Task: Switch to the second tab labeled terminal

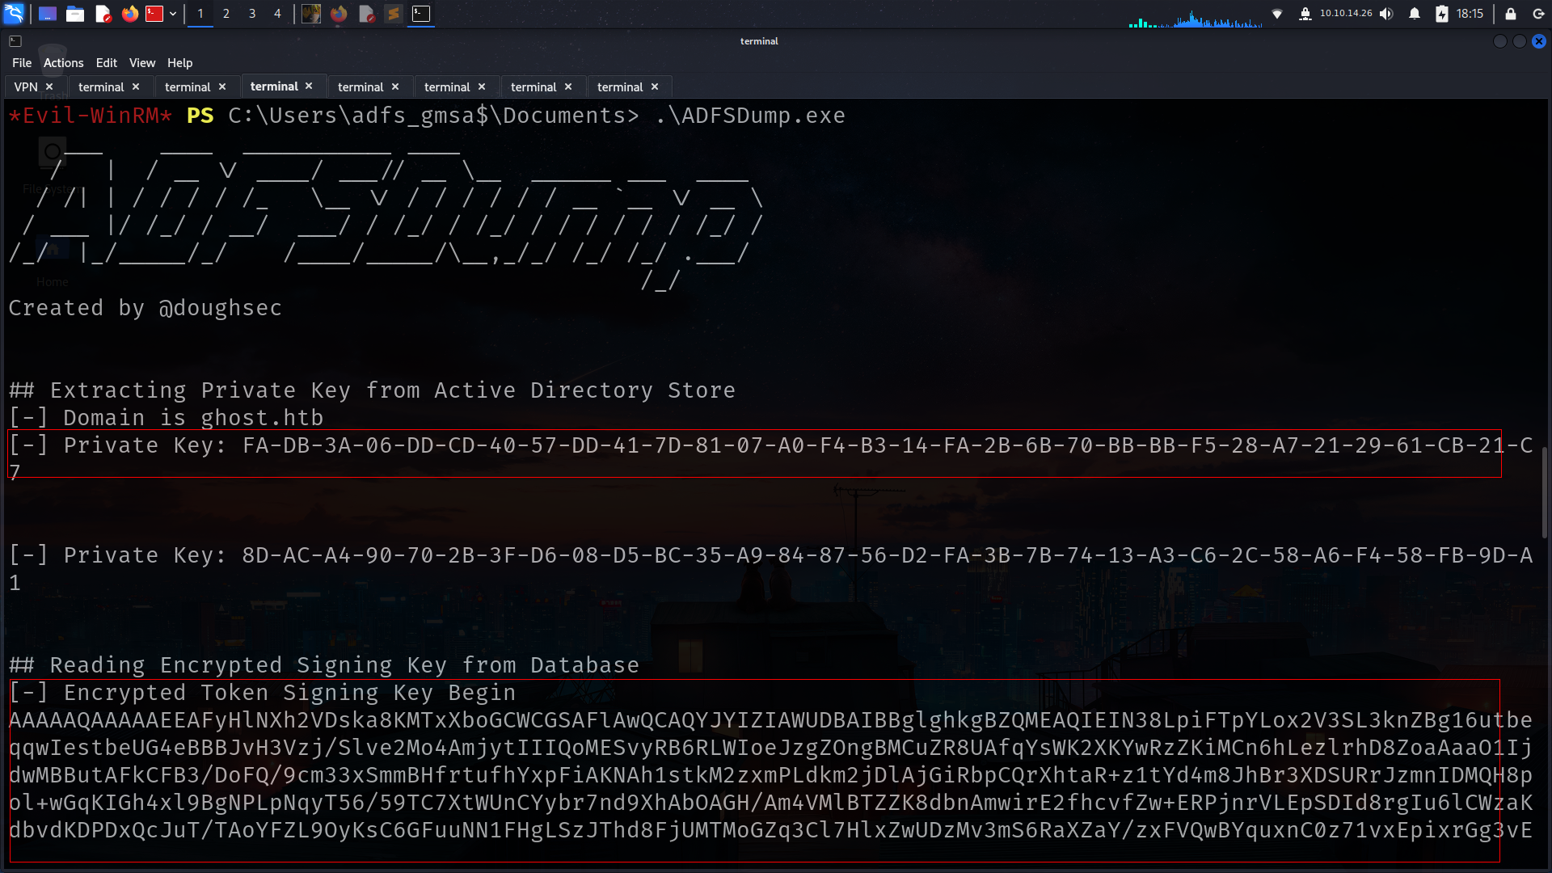Action: tap(101, 86)
